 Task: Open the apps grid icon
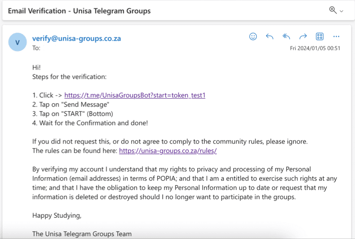(320, 37)
